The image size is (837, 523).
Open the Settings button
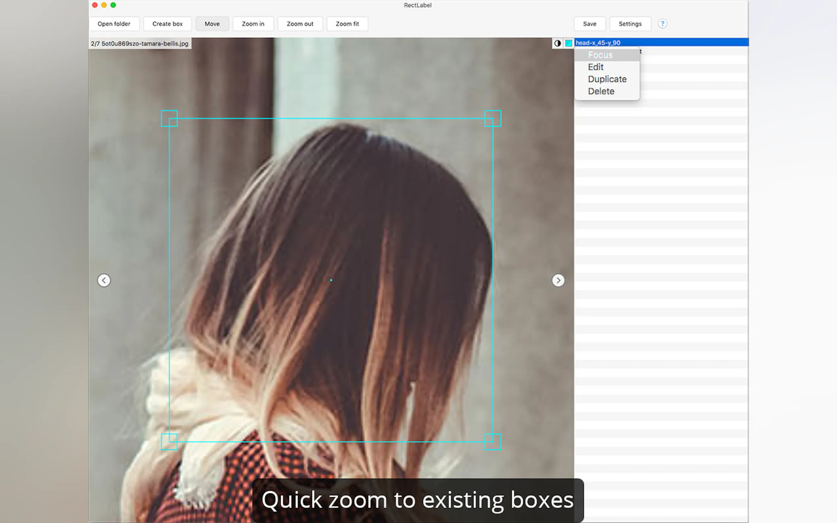point(630,24)
